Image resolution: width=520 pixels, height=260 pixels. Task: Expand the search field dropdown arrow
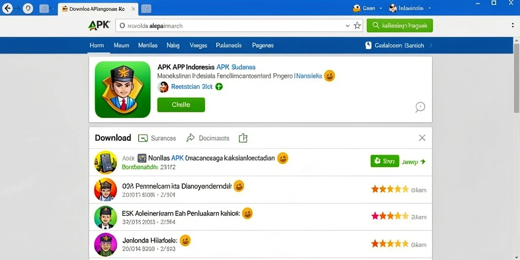click(x=347, y=25)
